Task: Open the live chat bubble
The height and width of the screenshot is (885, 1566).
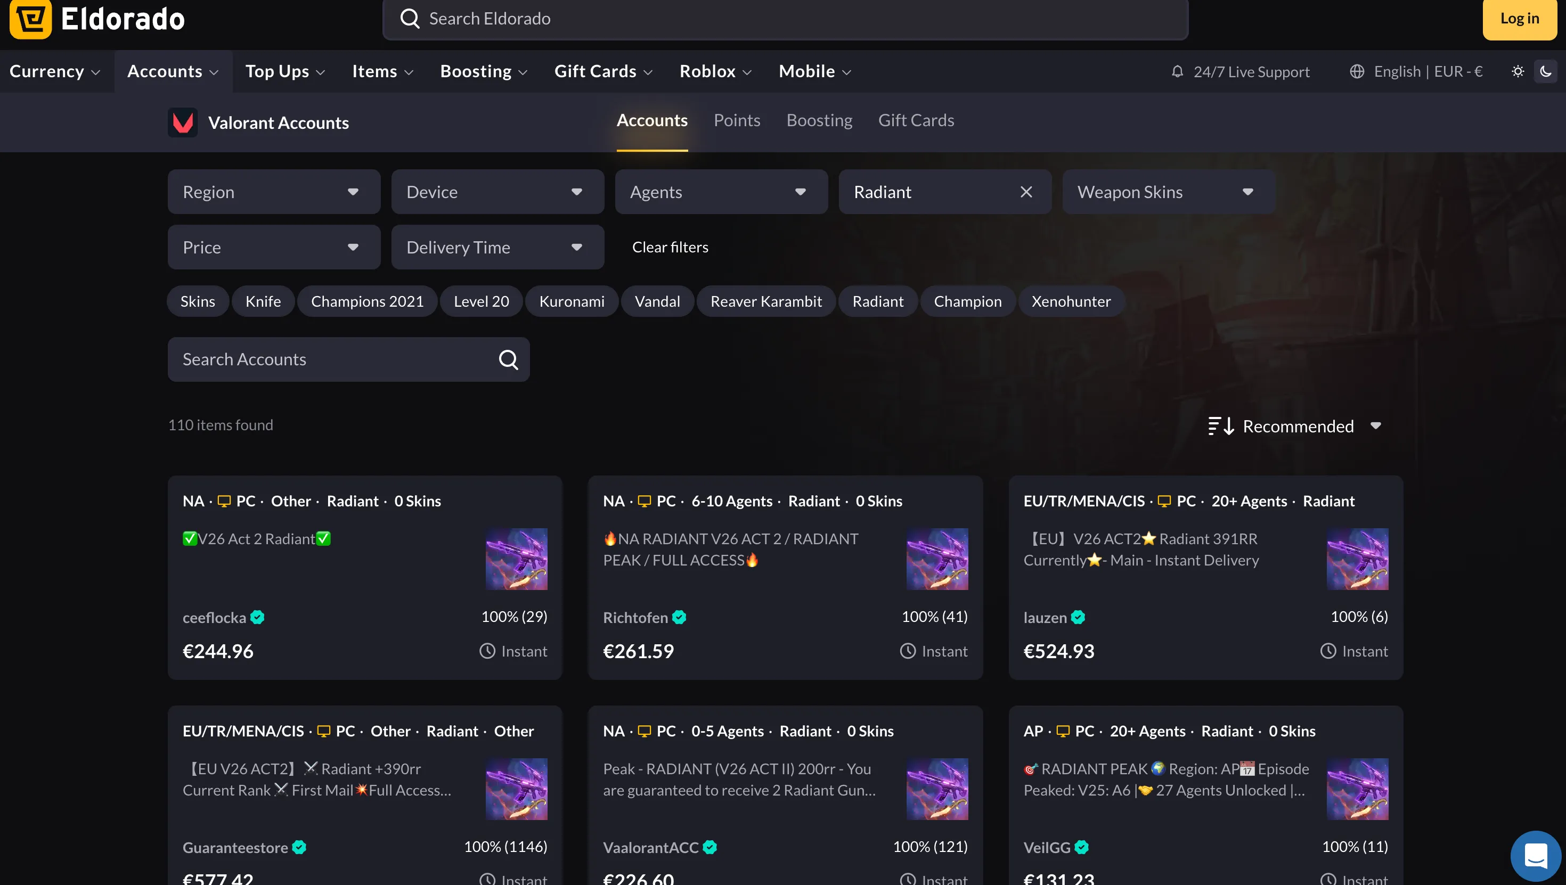Action: click(x=1535, y=855)
